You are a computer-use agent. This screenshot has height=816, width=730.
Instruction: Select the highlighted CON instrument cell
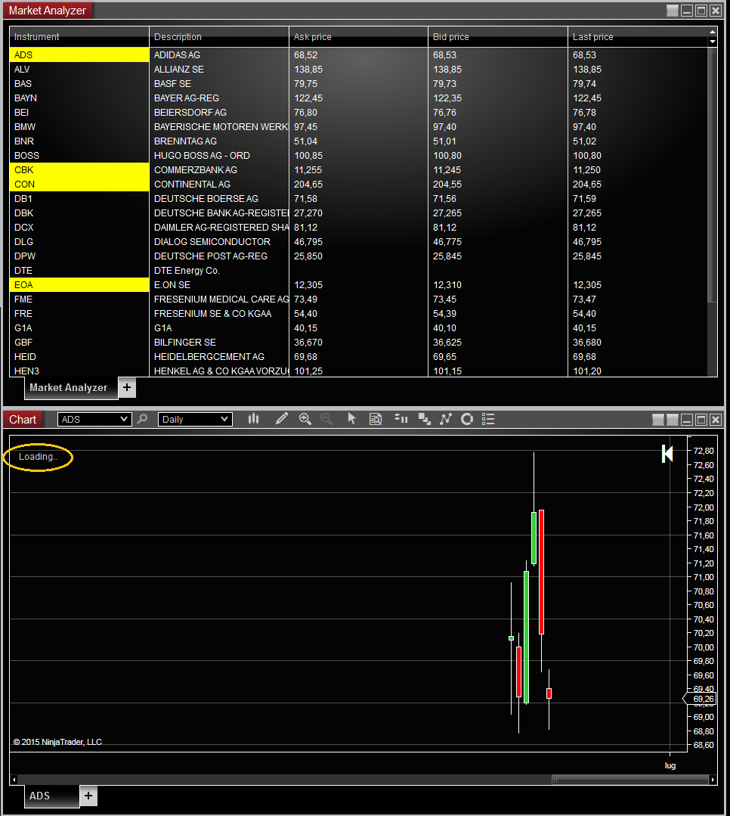click(79, 185)
